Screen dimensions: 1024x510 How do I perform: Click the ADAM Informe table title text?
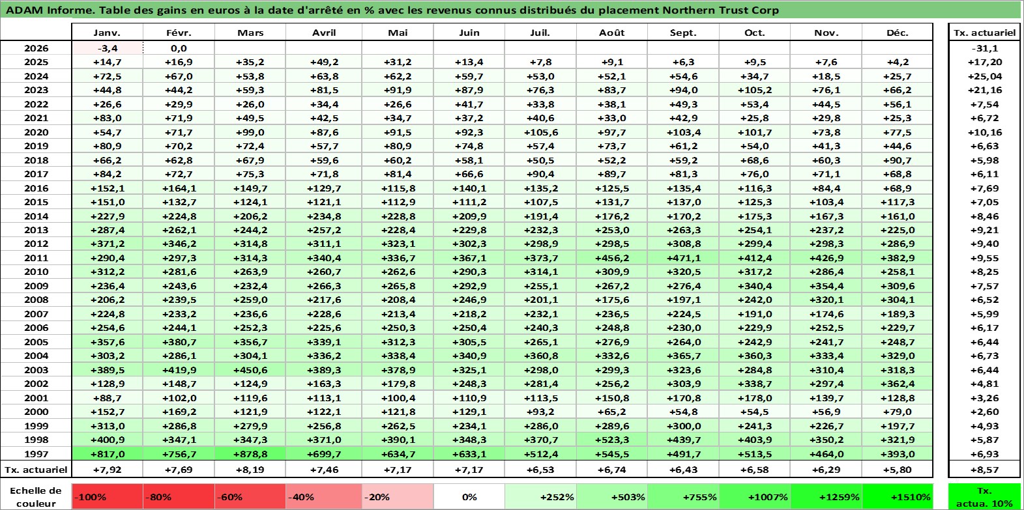click(x=392, y=10)
